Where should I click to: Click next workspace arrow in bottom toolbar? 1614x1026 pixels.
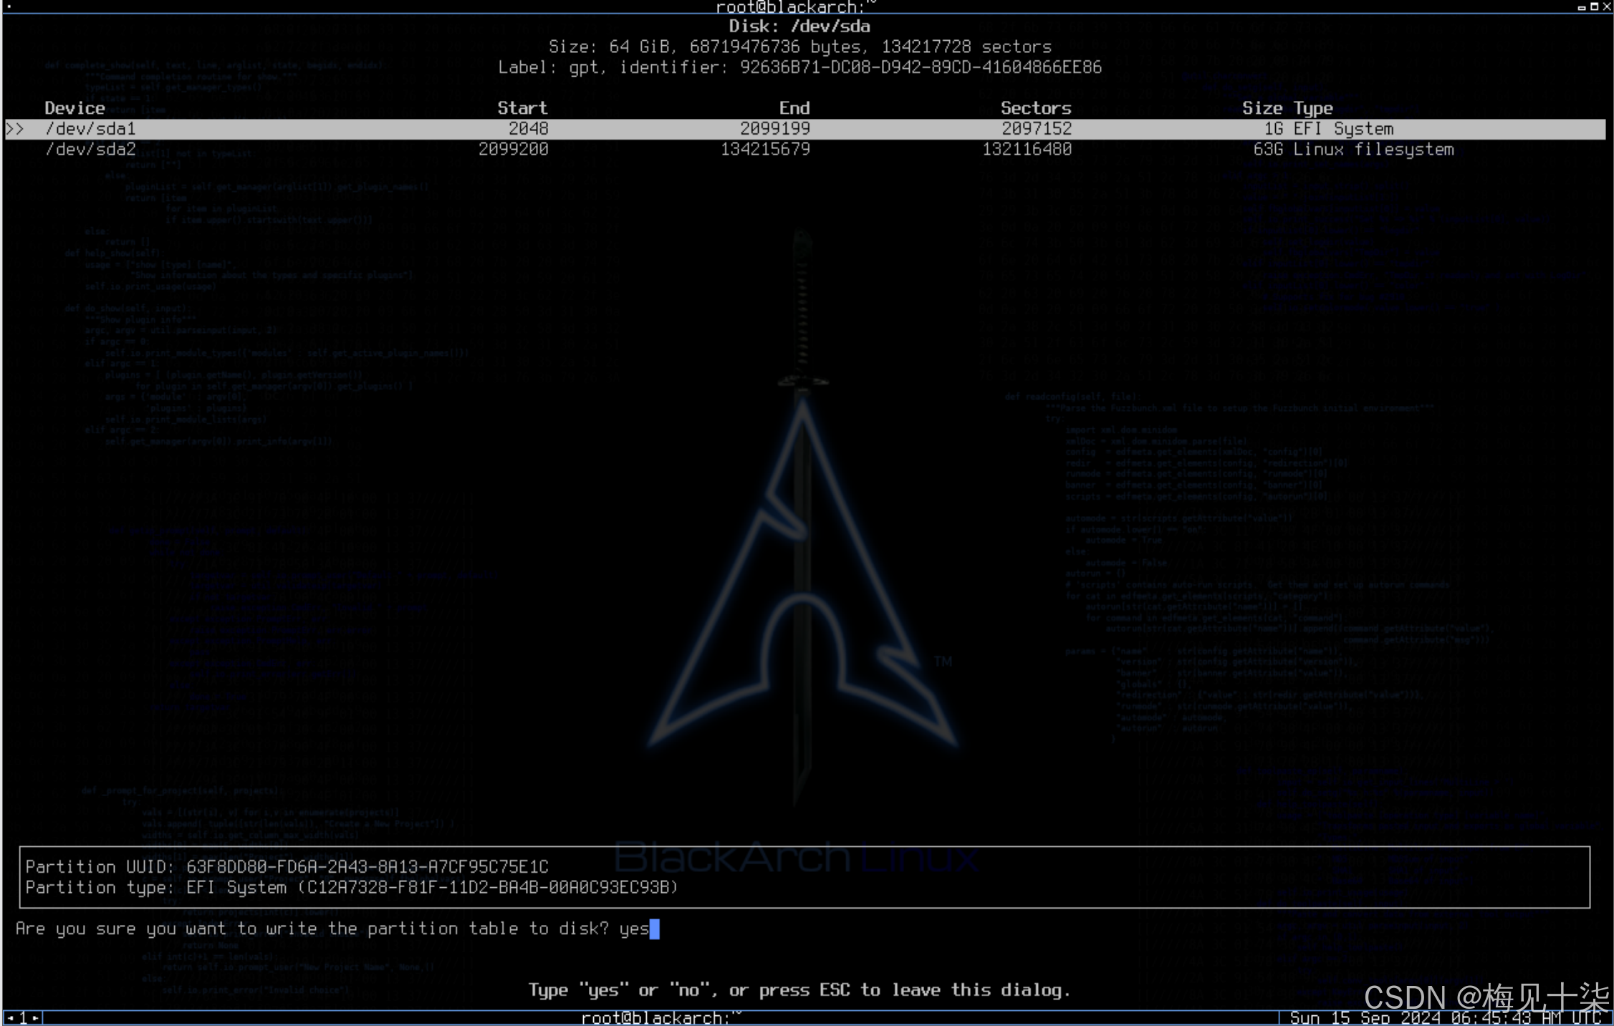click(36, 1017)
